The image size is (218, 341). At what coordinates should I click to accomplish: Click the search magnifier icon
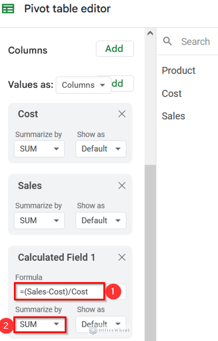point(167,41)
